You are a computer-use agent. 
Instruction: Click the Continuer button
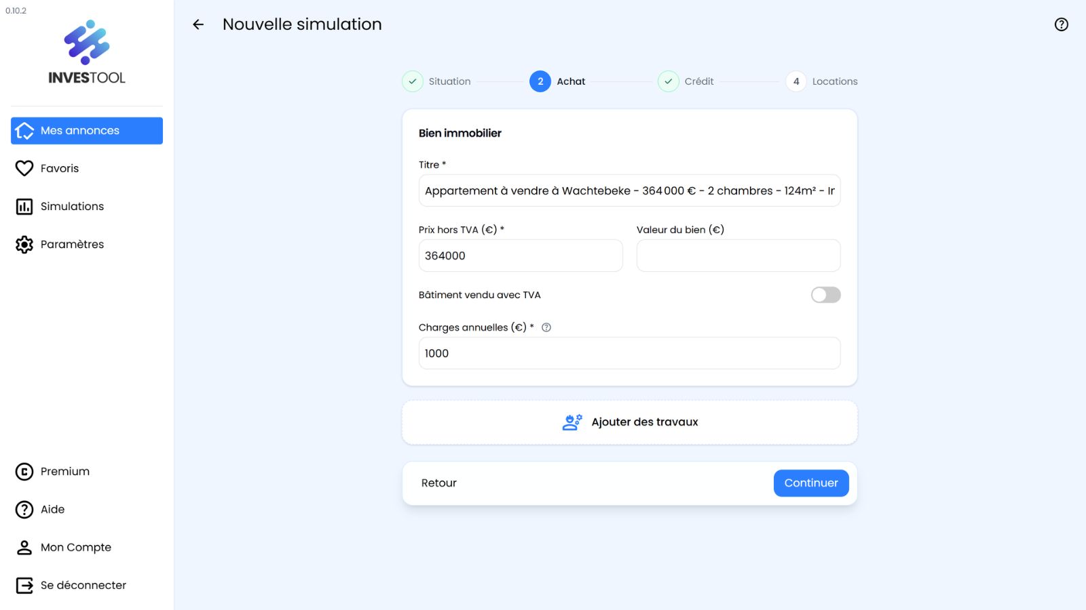pos(811,483)
